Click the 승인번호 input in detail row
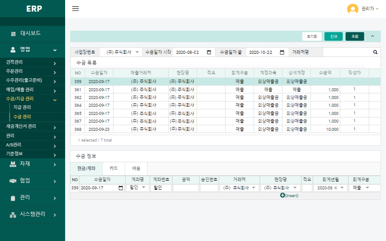The width and height of the screenshot is (386, 241). (209, 188)
